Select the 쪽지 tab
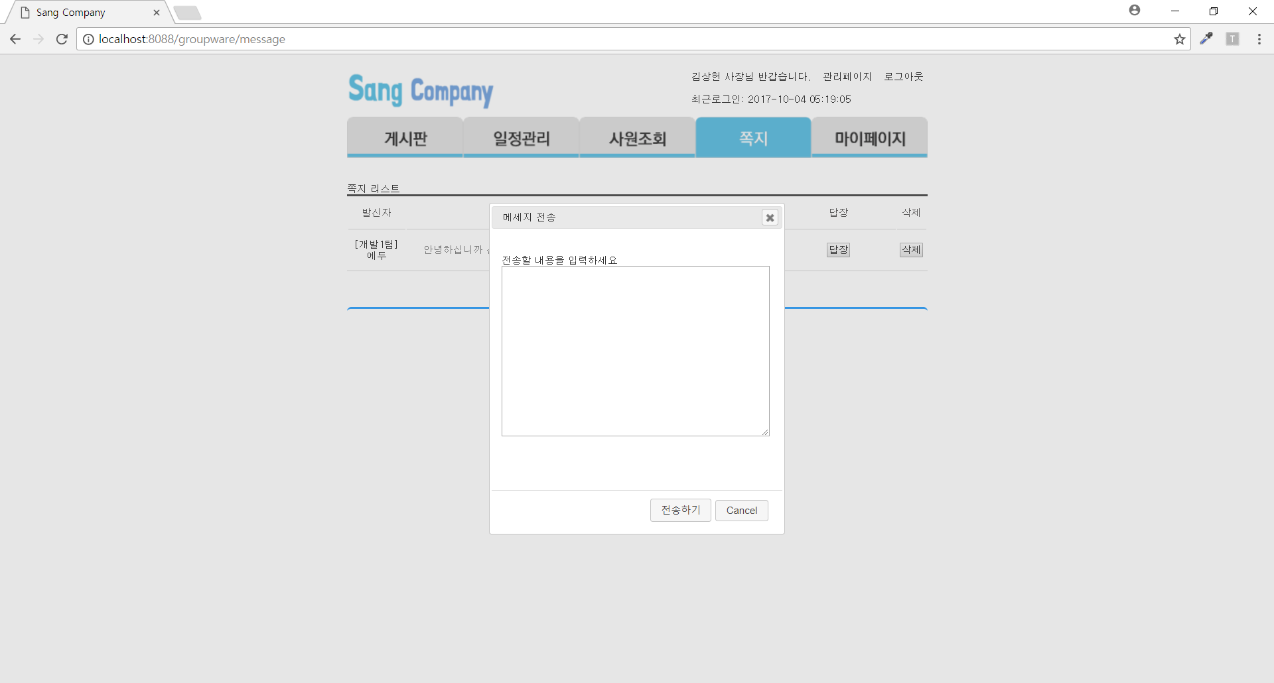 click(x=753, y=138)
